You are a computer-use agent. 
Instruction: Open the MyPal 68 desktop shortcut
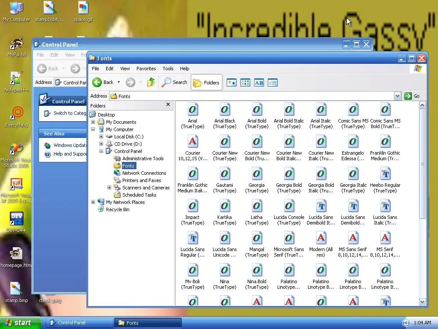(16, 47)
